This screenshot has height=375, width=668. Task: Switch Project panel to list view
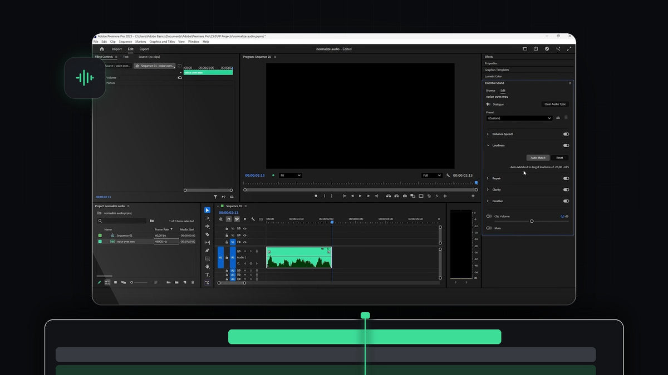[107, 282]
